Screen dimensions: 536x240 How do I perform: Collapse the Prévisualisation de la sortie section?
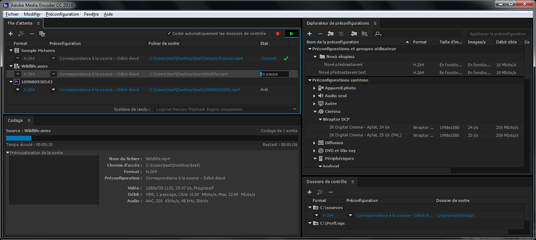tap(8, 153)
